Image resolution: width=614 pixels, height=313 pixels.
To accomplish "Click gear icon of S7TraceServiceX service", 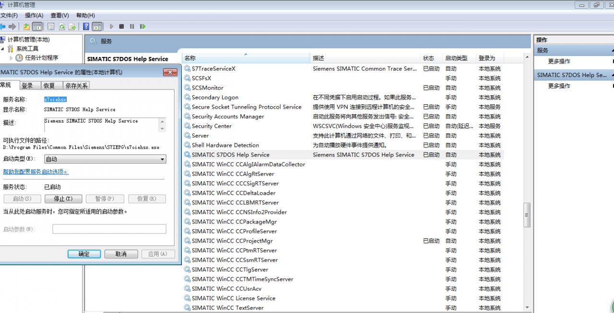I will click(187, 68).
